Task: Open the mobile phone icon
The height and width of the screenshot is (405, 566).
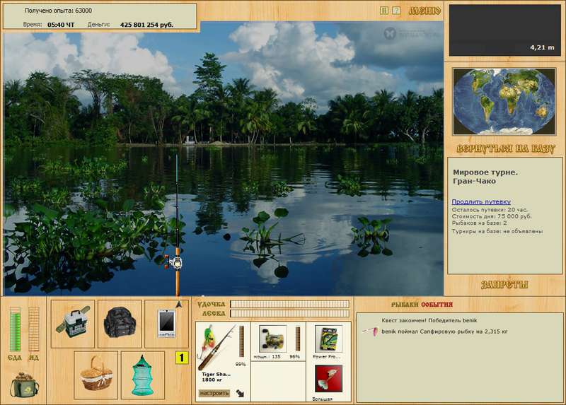Action: pos(166,324)
